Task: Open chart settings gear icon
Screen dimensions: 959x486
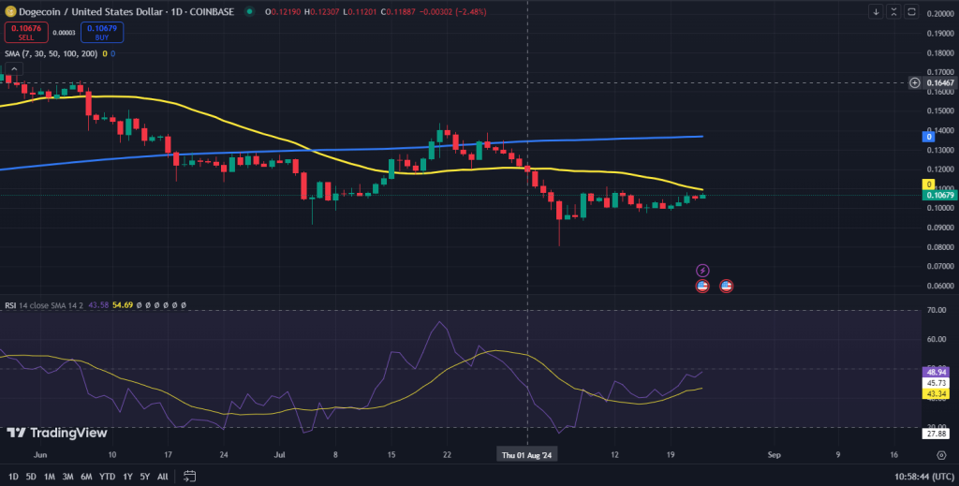Action: (x=941, y=455)
